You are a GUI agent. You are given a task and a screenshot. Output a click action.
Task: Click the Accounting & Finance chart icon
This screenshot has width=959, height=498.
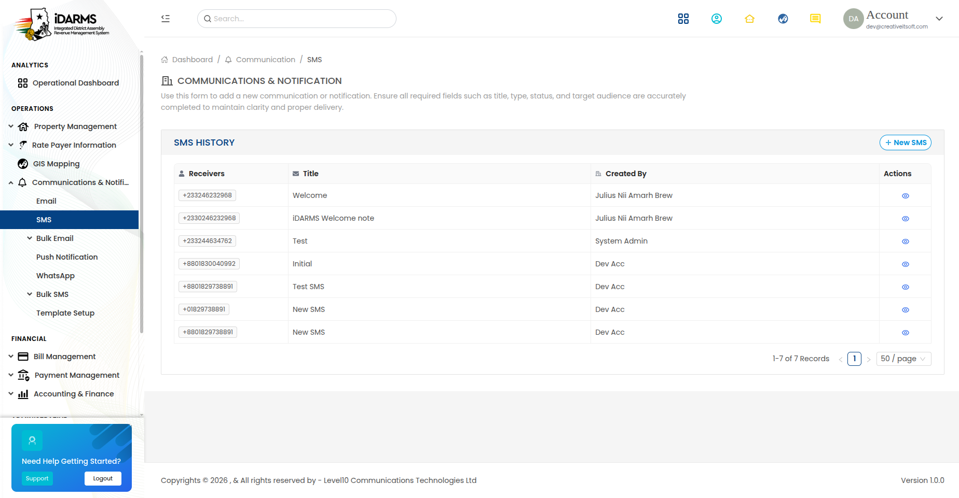pyautogui.click(x=23, y=394)
